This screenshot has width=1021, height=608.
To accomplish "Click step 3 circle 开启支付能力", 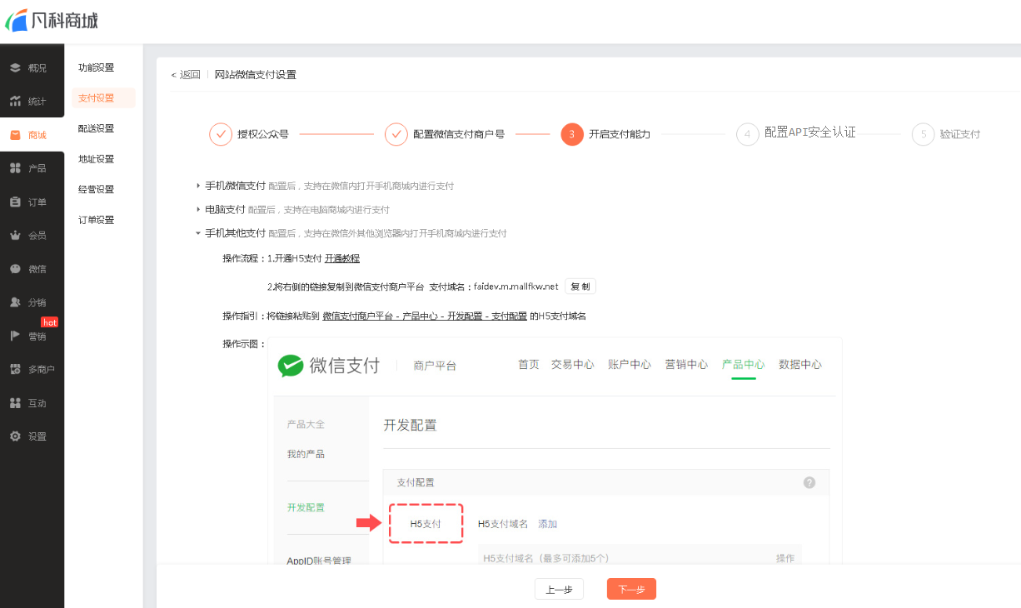I will coord(572,134).
